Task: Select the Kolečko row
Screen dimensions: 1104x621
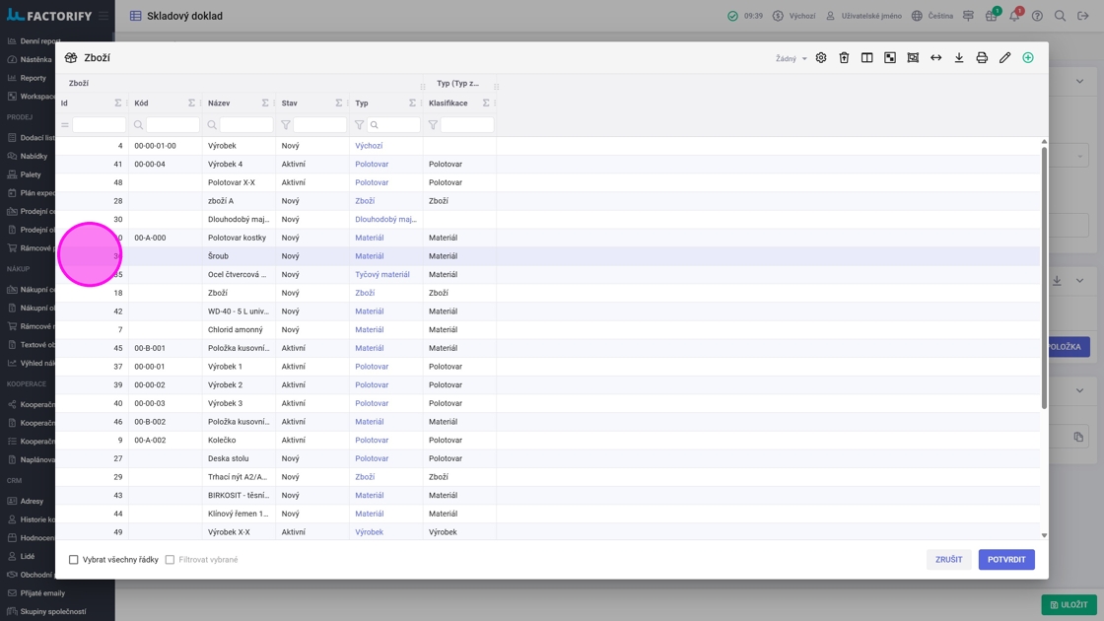Action: (x=548, y=440)
